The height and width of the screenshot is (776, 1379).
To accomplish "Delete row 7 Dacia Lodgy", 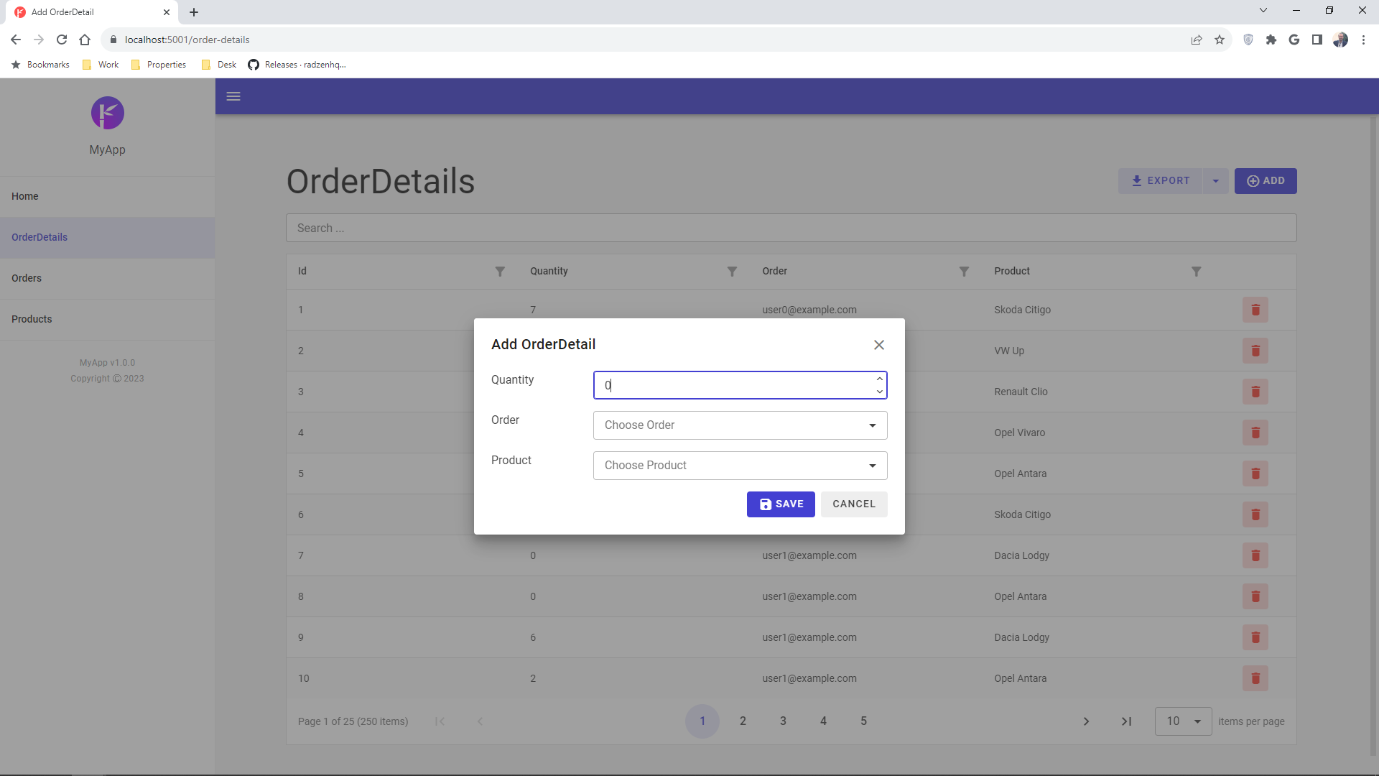I will click(x=1255, y=555).
